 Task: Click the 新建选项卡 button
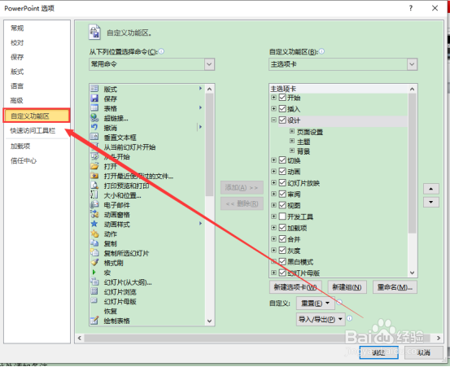coord(295,287)
